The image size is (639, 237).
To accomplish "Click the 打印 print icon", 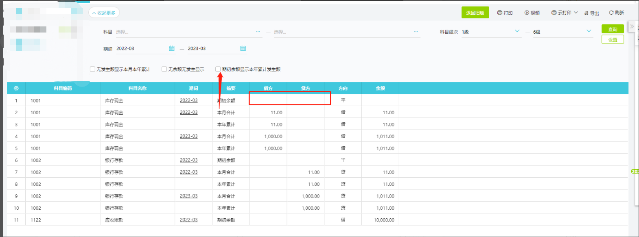I will (x=500, y=13).
